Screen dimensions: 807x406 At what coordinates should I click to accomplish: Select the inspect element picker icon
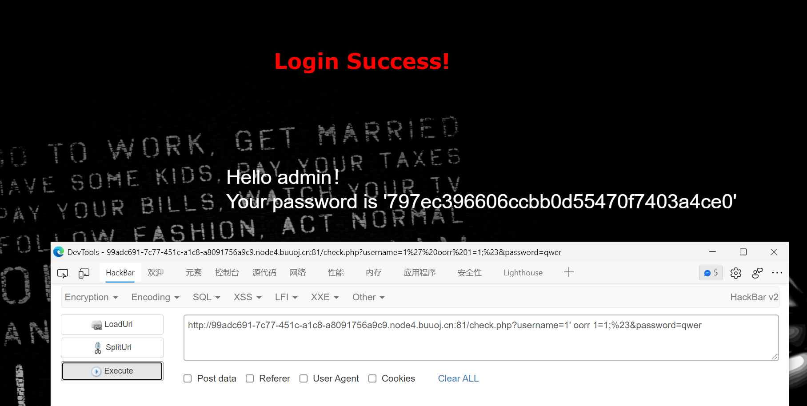click(63, 273)
